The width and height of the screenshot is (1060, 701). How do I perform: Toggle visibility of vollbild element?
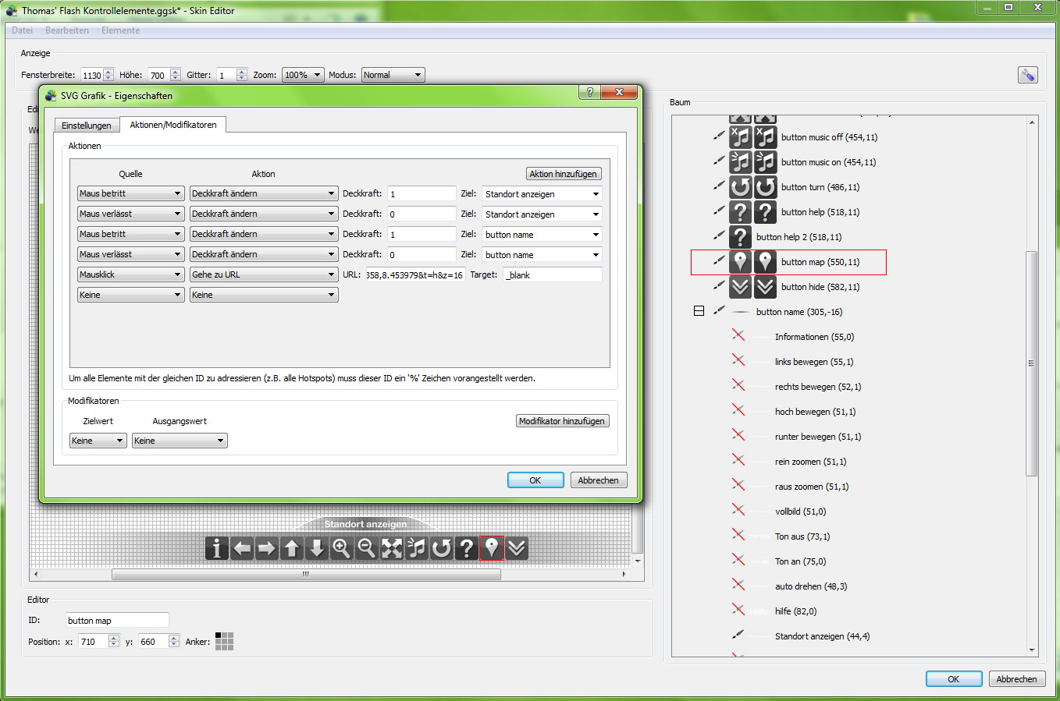click(738, 511)
